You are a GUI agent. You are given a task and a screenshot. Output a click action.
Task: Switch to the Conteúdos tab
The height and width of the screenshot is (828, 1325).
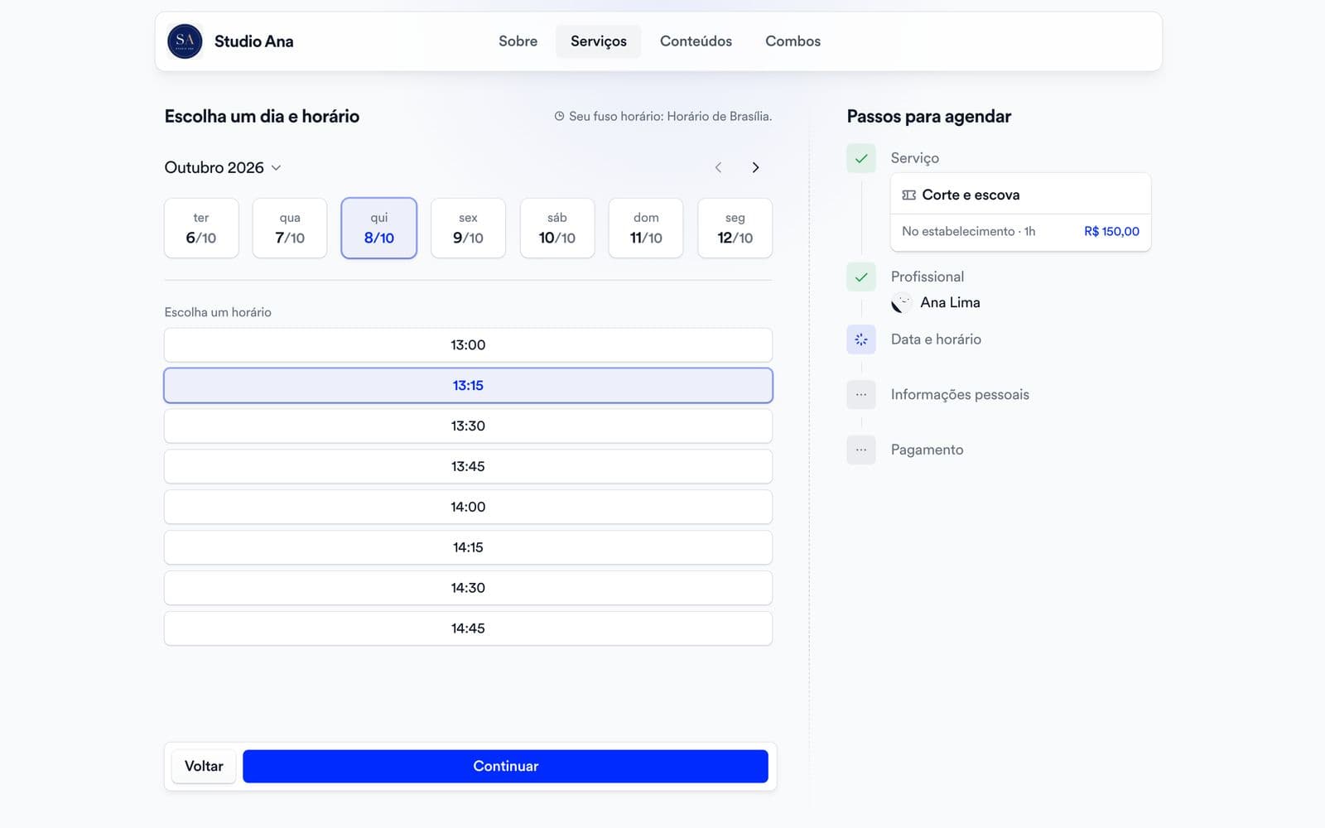pyautogui.click(x=696, y=41)
